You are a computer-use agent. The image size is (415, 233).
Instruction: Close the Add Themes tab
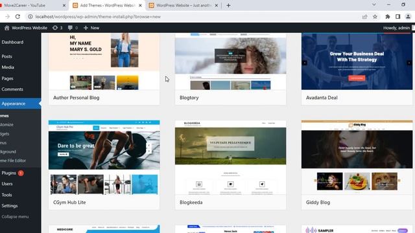pyautogui.click(x=140, y=5)
